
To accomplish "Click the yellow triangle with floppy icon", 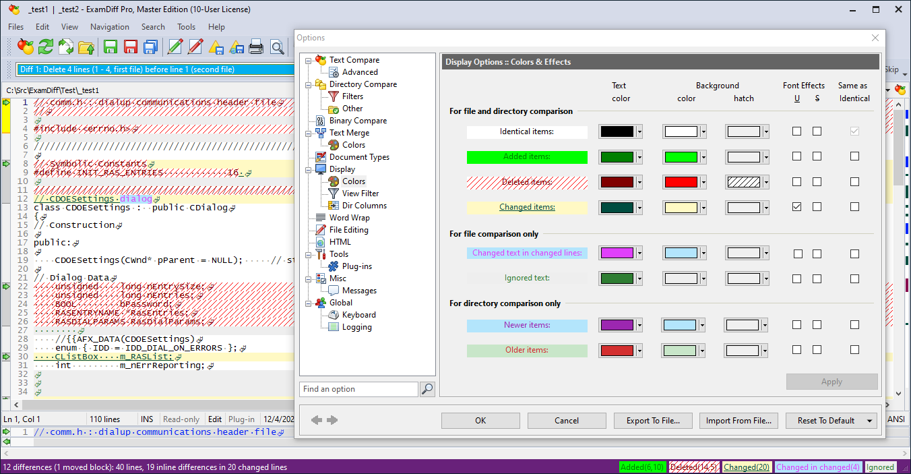I will coord(216,47).
